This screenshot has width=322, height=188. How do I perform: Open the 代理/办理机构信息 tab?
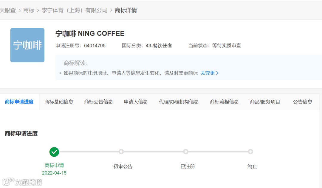tap(179, 102)
